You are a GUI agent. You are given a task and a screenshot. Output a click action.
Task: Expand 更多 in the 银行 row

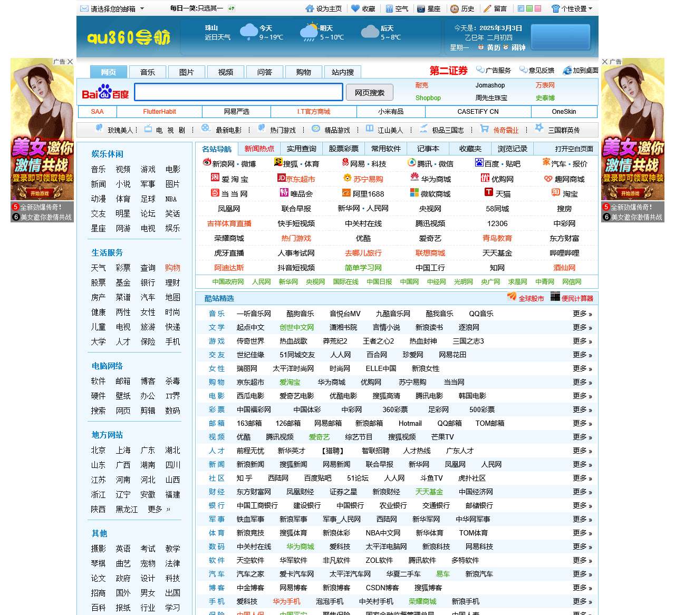pos(582,505)
